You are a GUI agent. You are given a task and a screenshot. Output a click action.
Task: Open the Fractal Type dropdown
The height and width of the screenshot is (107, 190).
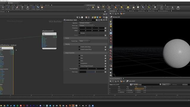coord(84,41)
